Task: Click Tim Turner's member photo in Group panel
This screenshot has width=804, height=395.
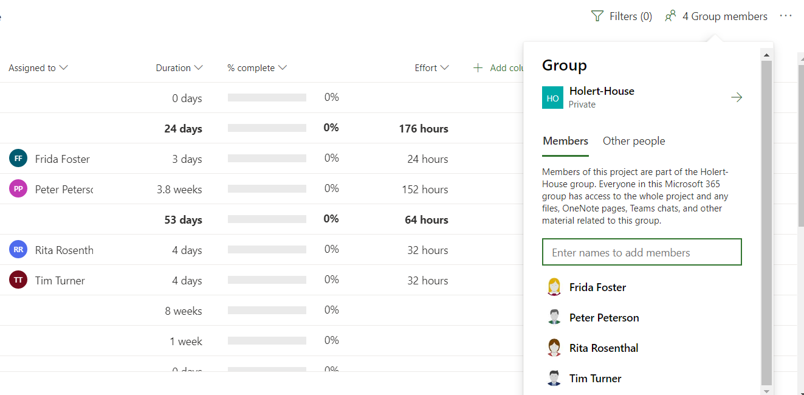Action: 554,378
